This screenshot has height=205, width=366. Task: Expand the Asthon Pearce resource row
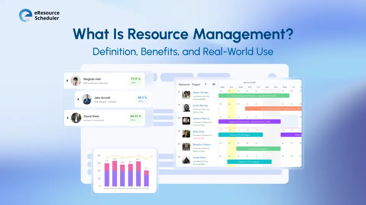click(x=179, y=118)
